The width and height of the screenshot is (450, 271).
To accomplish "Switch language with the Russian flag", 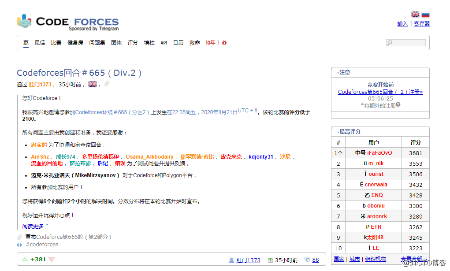I will pyautogui.click(x=425, y=15).
